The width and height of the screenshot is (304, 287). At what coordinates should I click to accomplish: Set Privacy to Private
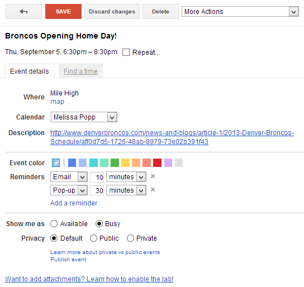130,238
